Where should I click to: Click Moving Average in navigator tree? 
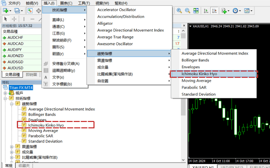click(x=43, y=131)
